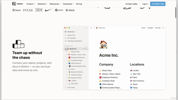Click the Try Notion free button
Image resolution: width=178 pixels, height=100 pixels.
(158, 4)
